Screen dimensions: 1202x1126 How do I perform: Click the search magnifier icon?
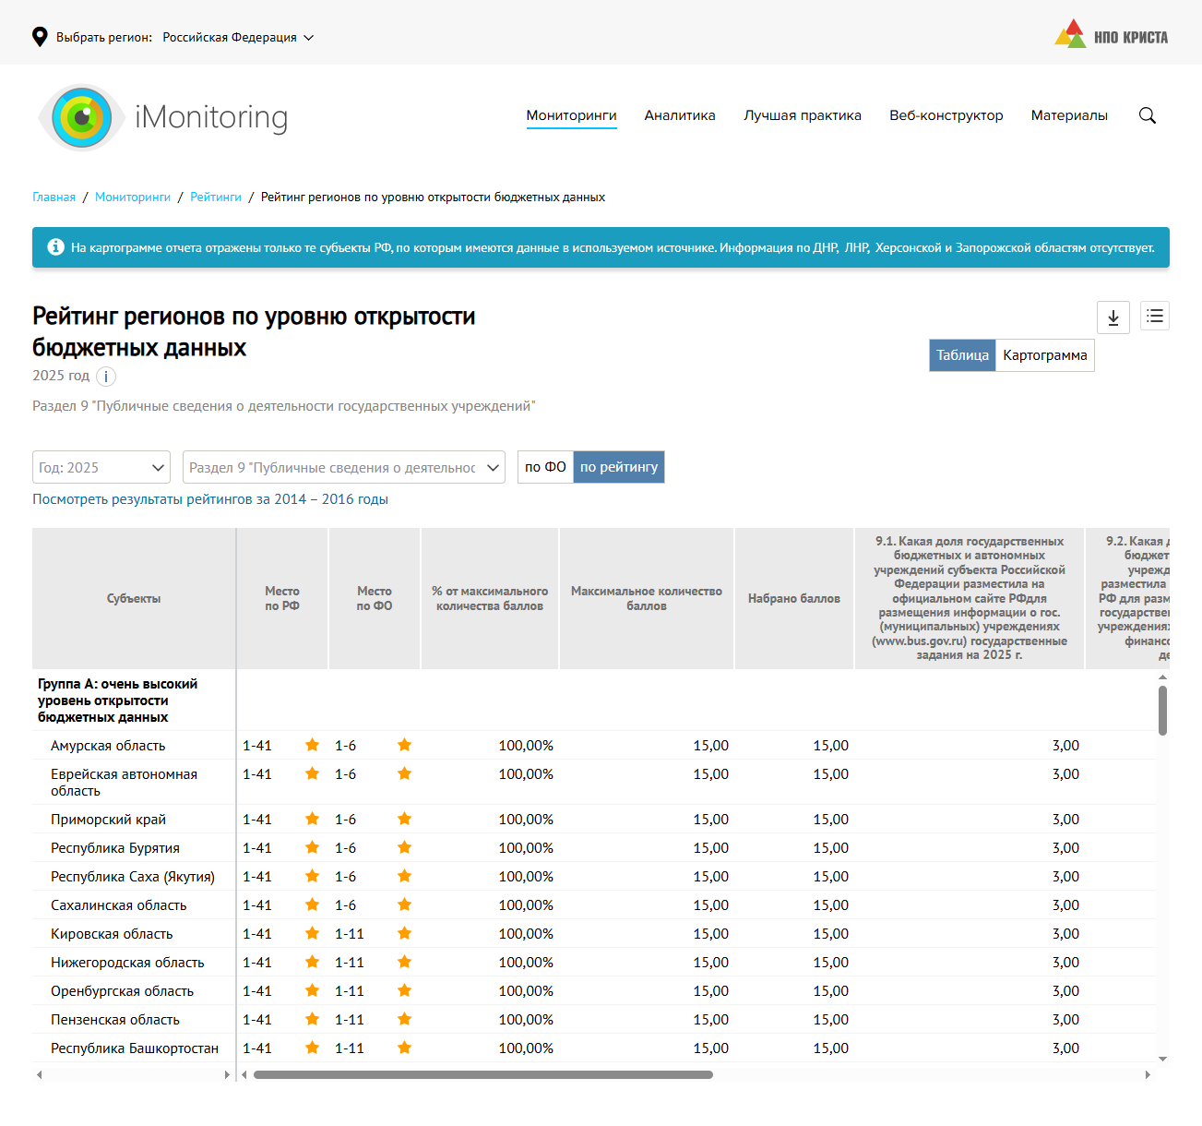(x=1147, y=115)
